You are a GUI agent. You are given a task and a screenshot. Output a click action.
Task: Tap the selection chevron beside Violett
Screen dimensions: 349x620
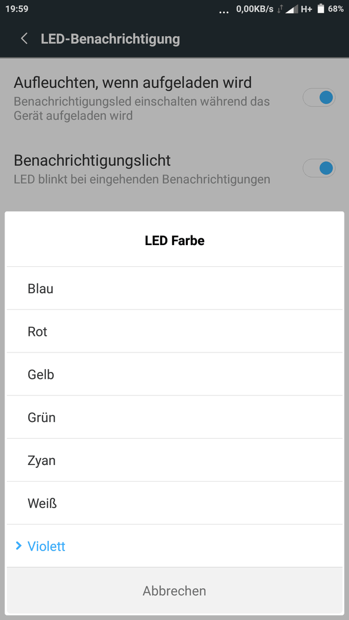pyautogui.click(x=18, y=546)
